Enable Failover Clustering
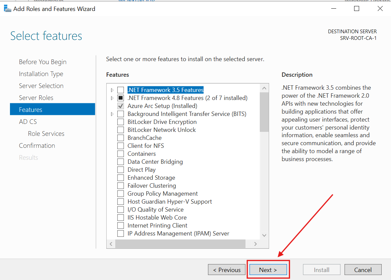The width and height of the screenshot is (391, 280). (x=121, y=185)
